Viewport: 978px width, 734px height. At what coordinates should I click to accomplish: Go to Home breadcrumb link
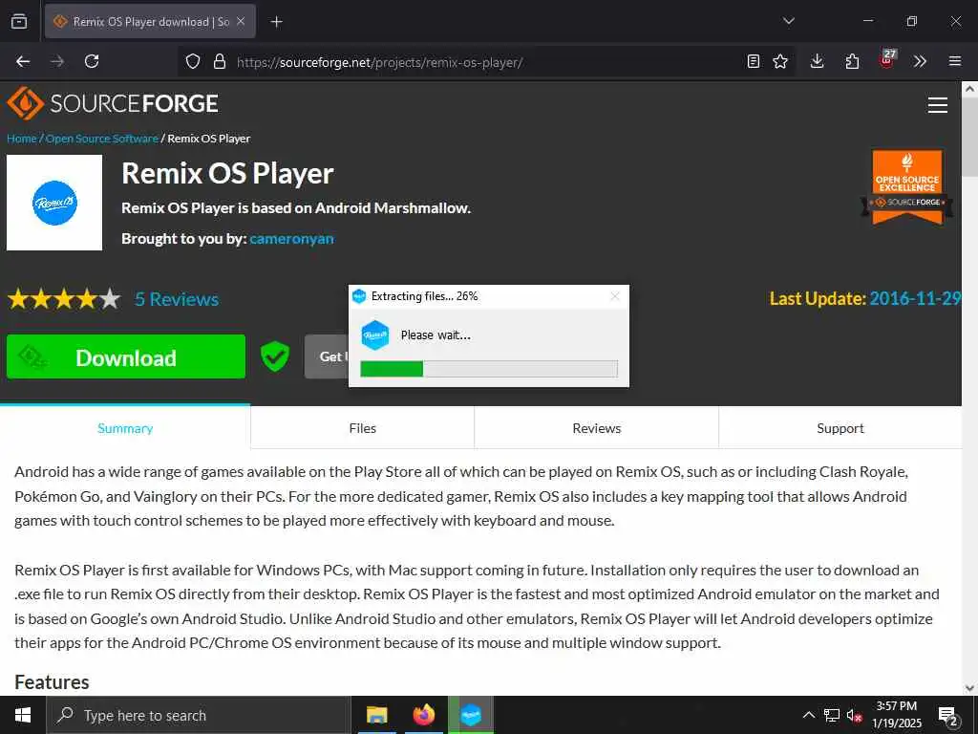coord(22,139)
